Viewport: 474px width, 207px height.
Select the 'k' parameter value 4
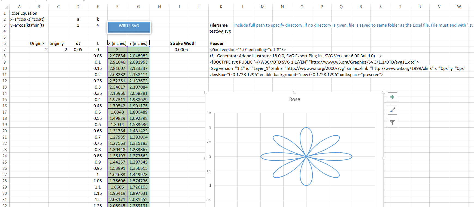98,25
